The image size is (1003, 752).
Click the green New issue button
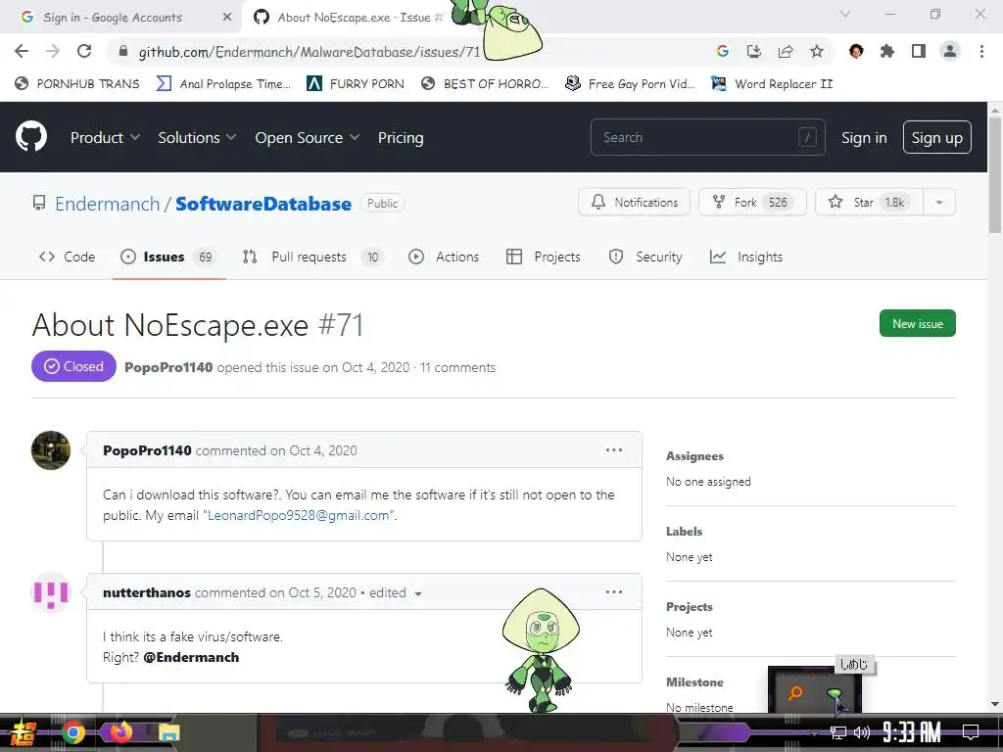917,323
